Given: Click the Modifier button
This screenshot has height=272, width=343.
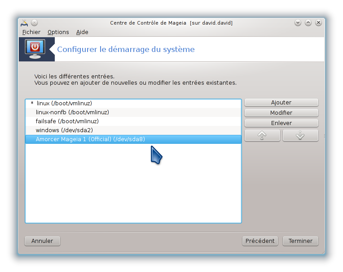Looking at the screenshot, I should [x=281, y=112].
